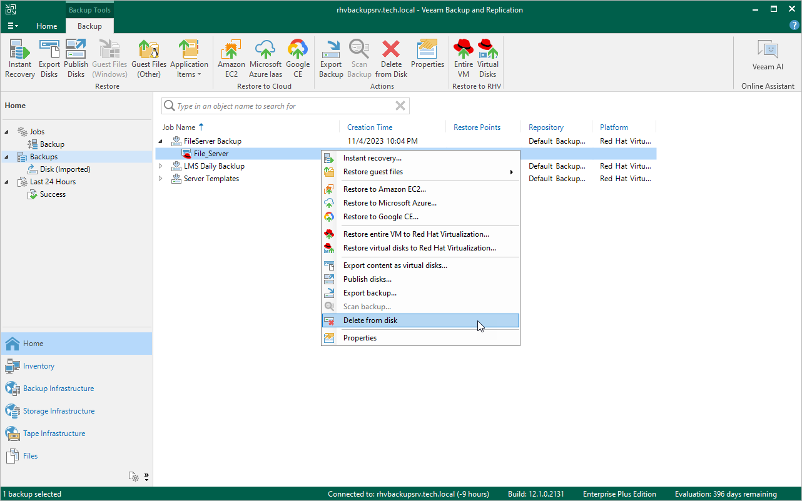Click the Instant Recovery ribbon icon

(20, 59)
